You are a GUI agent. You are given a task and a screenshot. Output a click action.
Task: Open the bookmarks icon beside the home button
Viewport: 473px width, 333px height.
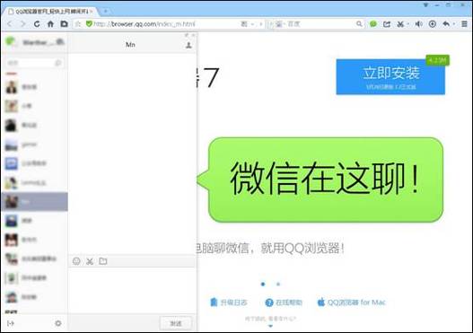pyautogui.click(x=64, y=24)
